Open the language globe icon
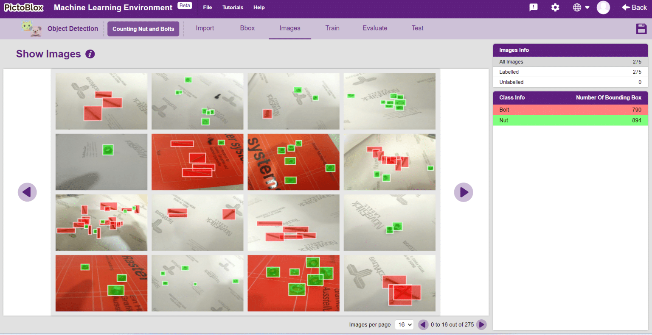 [578, 8]
